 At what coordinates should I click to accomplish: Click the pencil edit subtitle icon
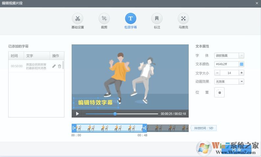pos(54,66)
